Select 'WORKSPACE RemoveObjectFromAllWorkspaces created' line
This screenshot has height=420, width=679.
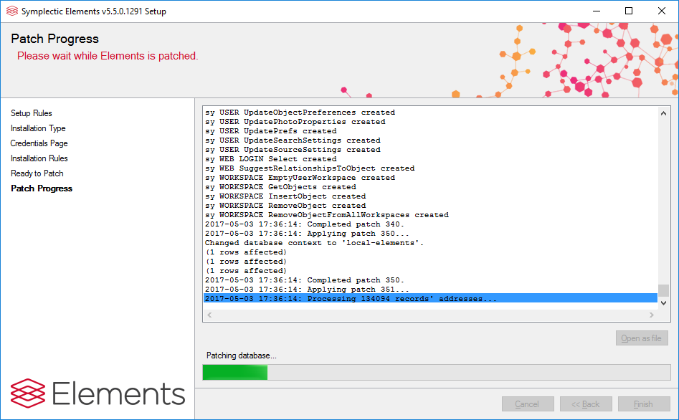(x=327, y=215)
